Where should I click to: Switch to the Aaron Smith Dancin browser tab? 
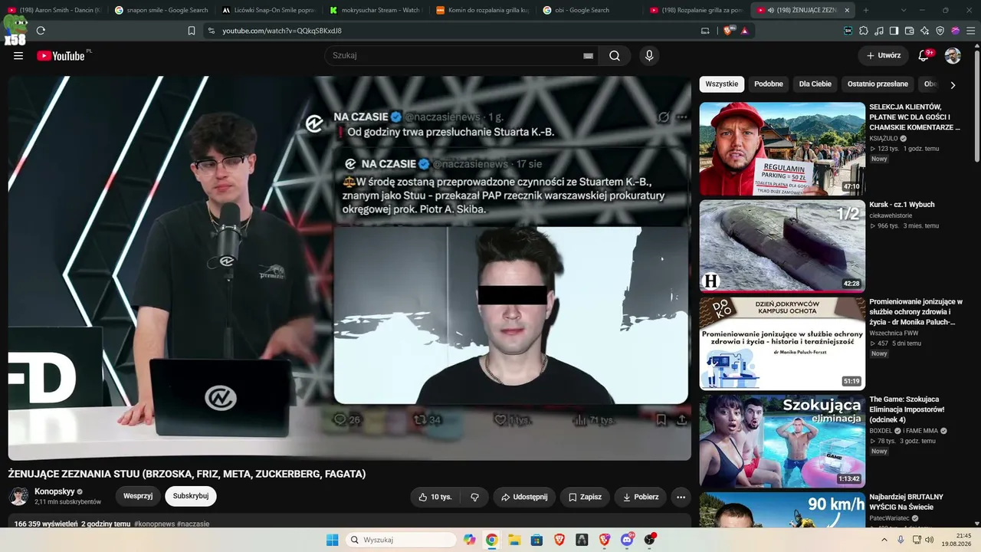pyautogui.click(x=54, y=10)
